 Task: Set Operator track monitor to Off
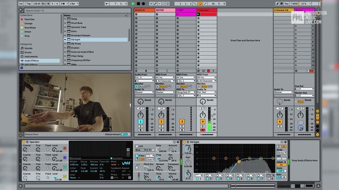pyautogui.click(x=210, y=87)
